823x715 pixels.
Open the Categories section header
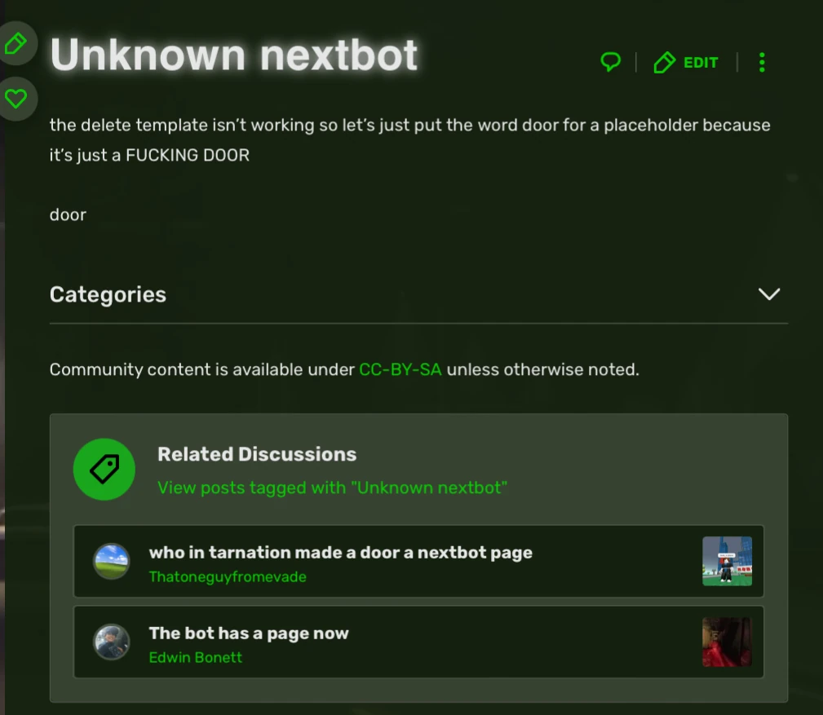(108, 295)
